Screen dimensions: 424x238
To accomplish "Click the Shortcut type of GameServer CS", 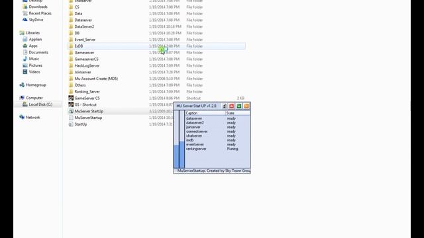I will click(193, 99).
